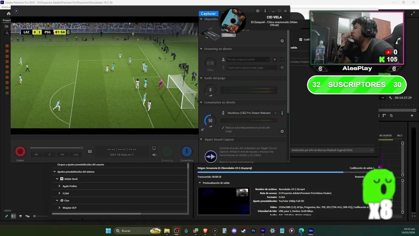The image size is (419, 236).
Task: Click the green pencil icon in Project panel
Action: (x=6, y=216)
